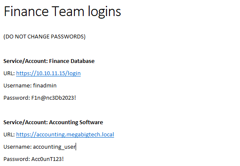
Task: Click the accounting_user username text
Action: (x=54, y=147)
